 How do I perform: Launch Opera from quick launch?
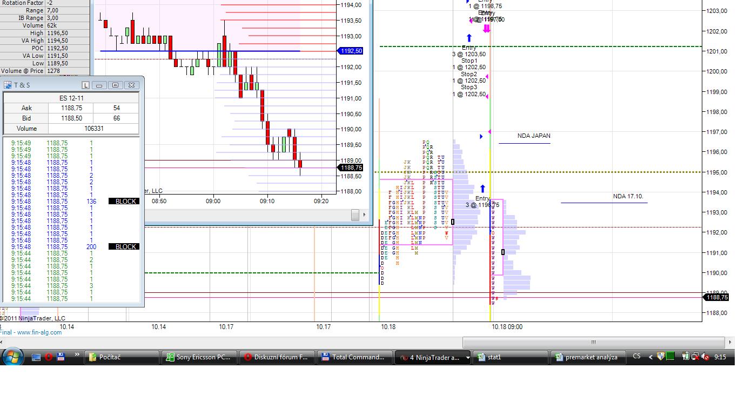tap(49, 357)
